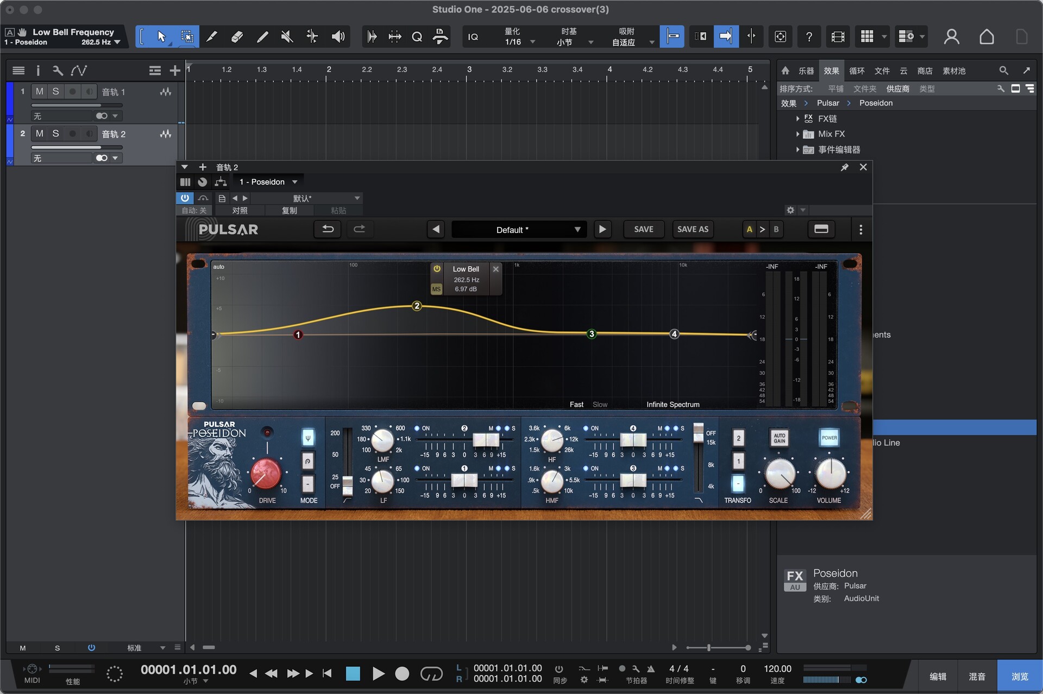Switch to 商店 browser tab

pyautogui.click(x=925, y=71)
